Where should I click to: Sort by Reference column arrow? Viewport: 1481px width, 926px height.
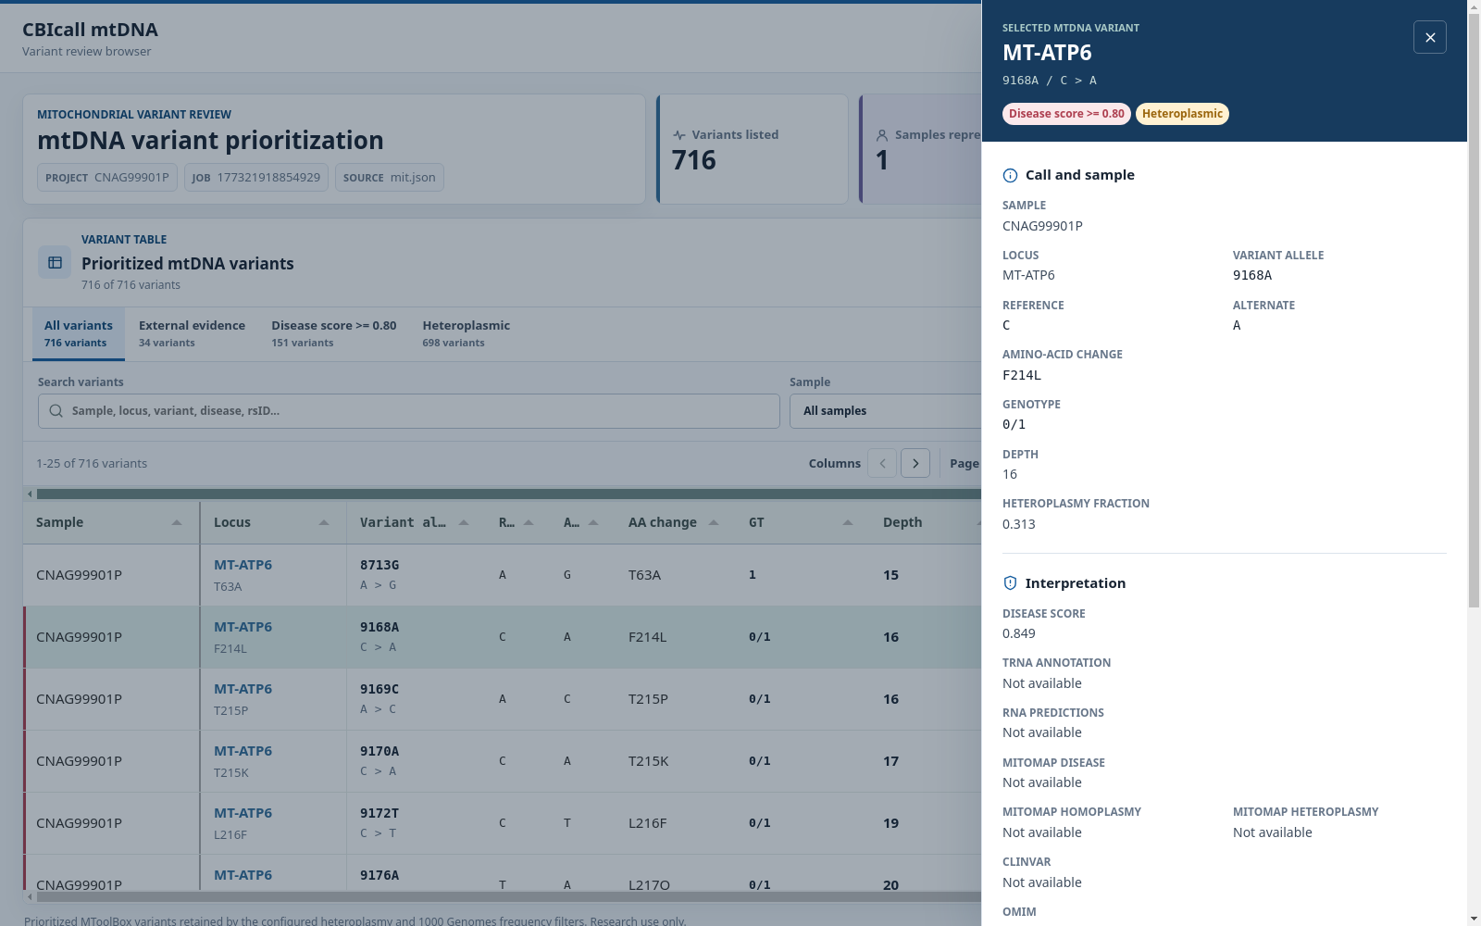[529, 522]
